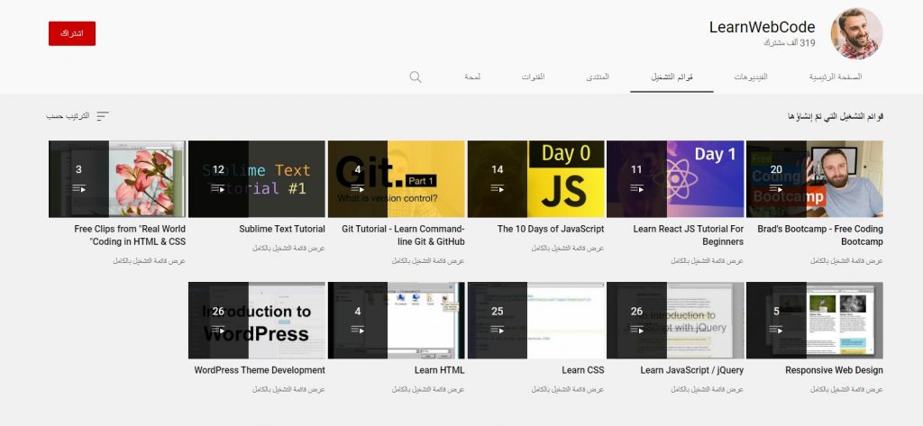Click playlist icon on Git Tutorial thumbnail

click(x=358, y=189)
